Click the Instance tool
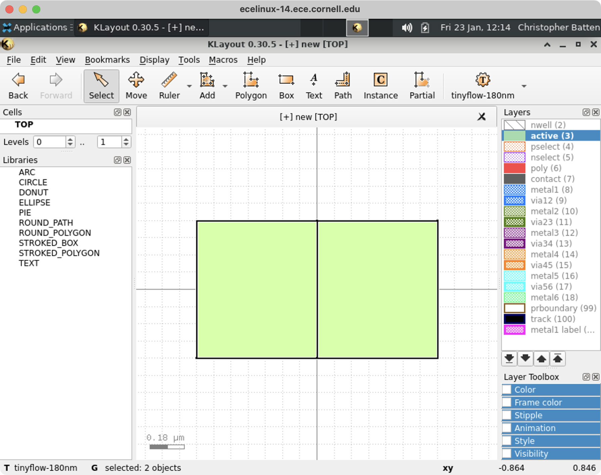The height and width of the screenshot is (475, 601). point(380,86)
